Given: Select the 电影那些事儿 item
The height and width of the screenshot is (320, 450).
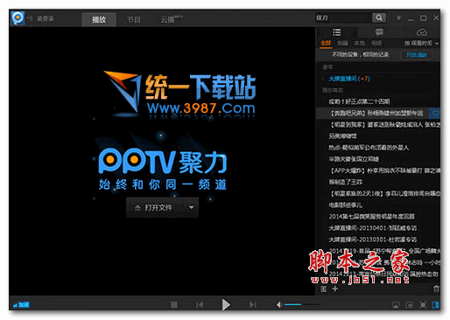Looking at the screenshot, I should [346, 205].
